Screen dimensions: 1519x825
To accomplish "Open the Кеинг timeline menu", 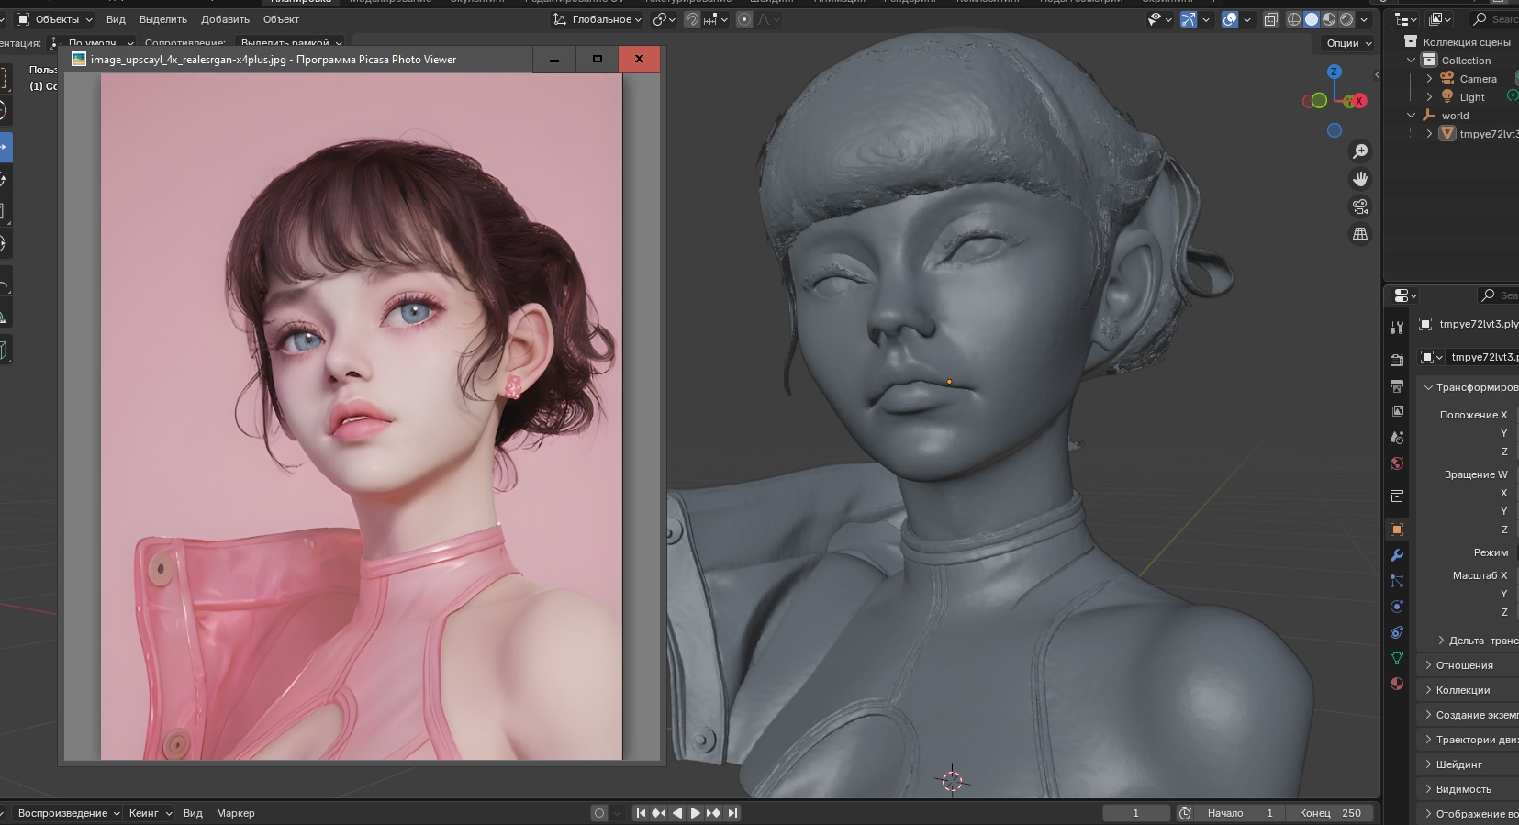I will point(150,813).
